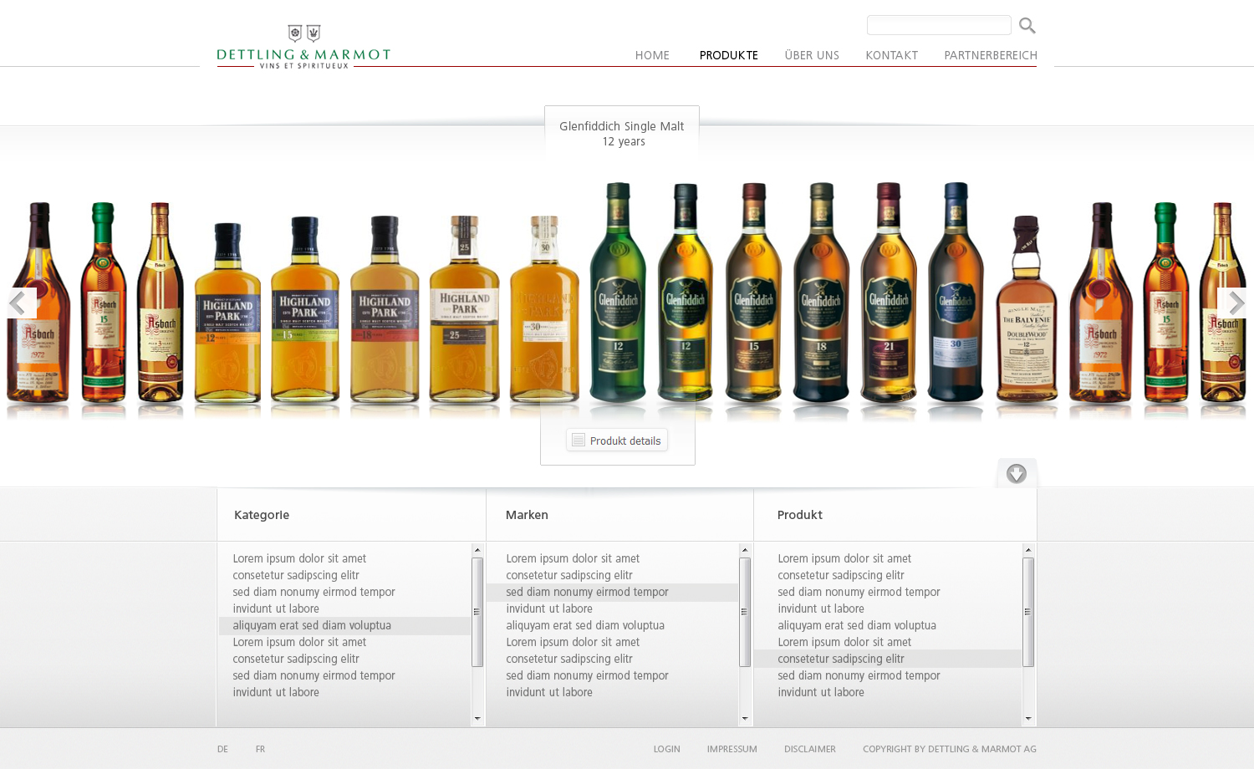Open the Impressum footer link

731,749
